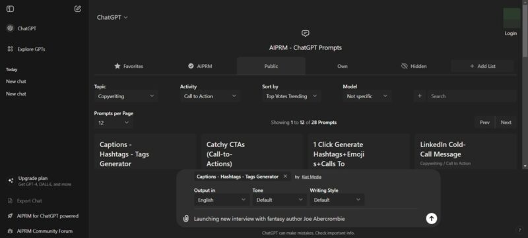Open the AIPRM Community Forum link
The height and width of the screenshot is (238, 528).
click(x=44, y=231)
